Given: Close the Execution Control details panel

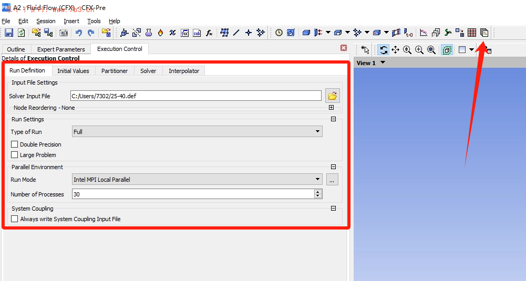Looking at the screenshot, I should point(344,48).
